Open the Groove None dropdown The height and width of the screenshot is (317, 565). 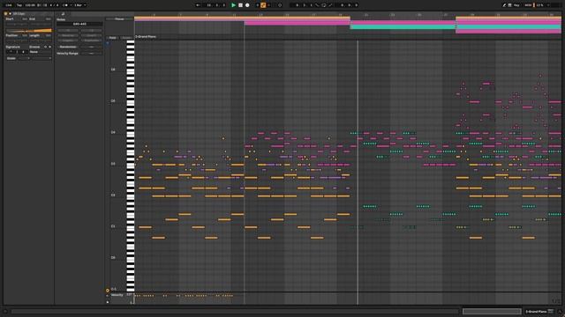coord(40,52)
